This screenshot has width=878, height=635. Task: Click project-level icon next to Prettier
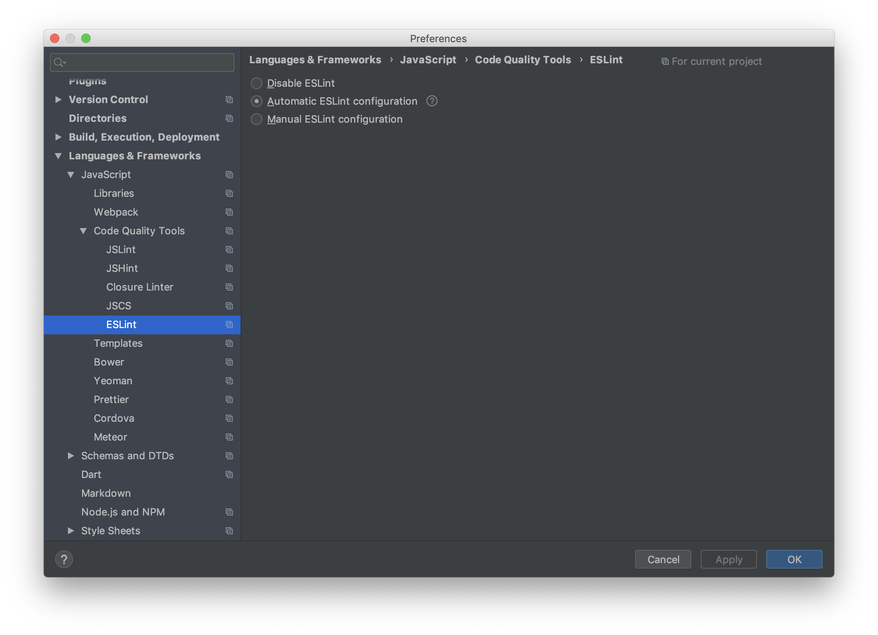click(229, 400)
